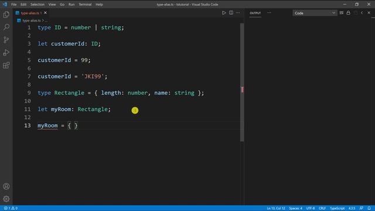Open editor More Actions ellipsis

238,13
